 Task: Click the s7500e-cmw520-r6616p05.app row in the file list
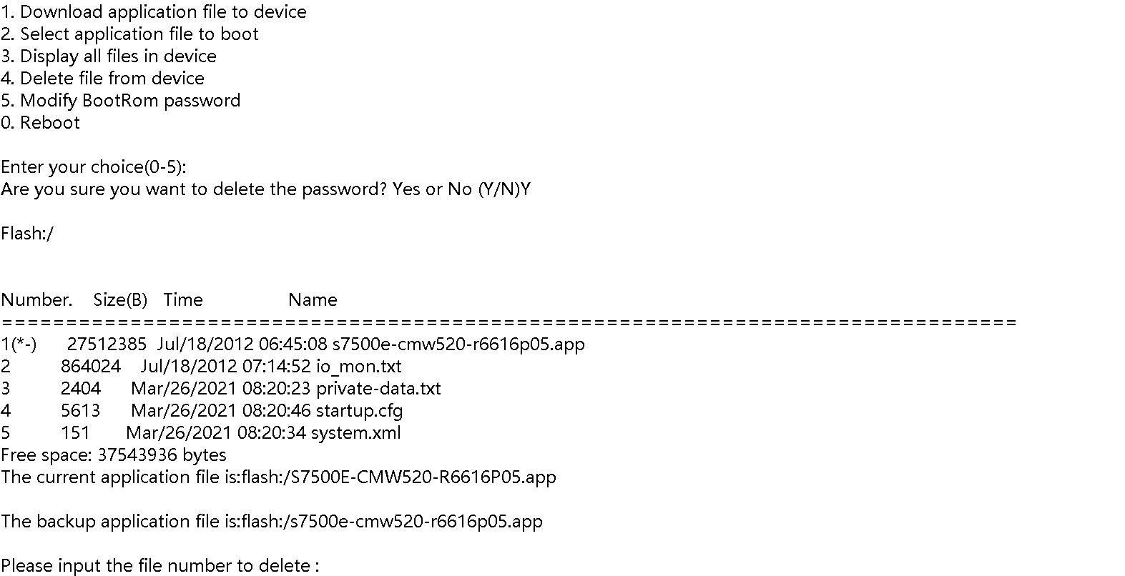coord(458,344)
